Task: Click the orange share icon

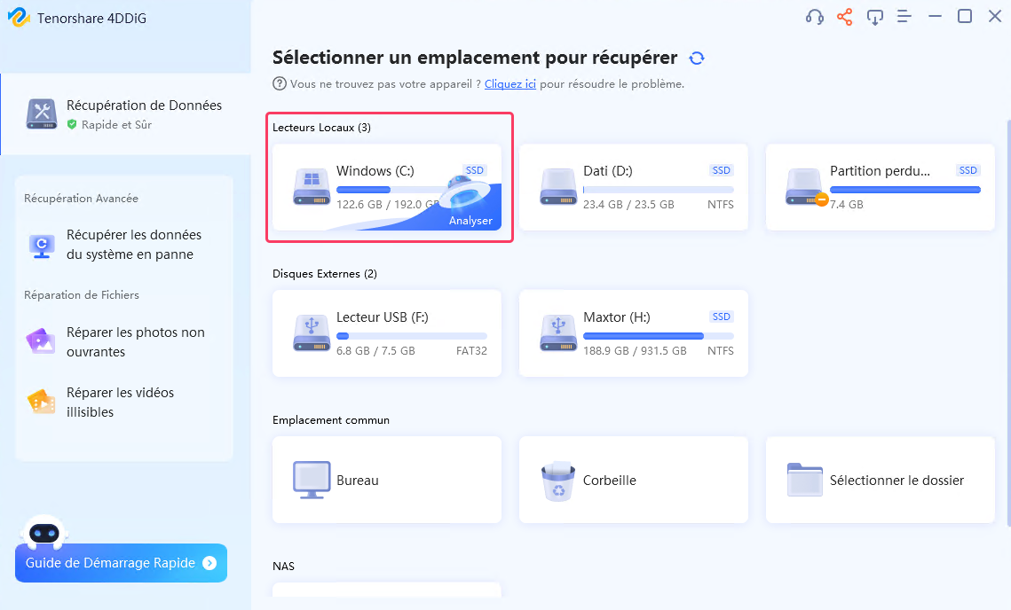Action: pyautogui.click(x=844, y=16)
